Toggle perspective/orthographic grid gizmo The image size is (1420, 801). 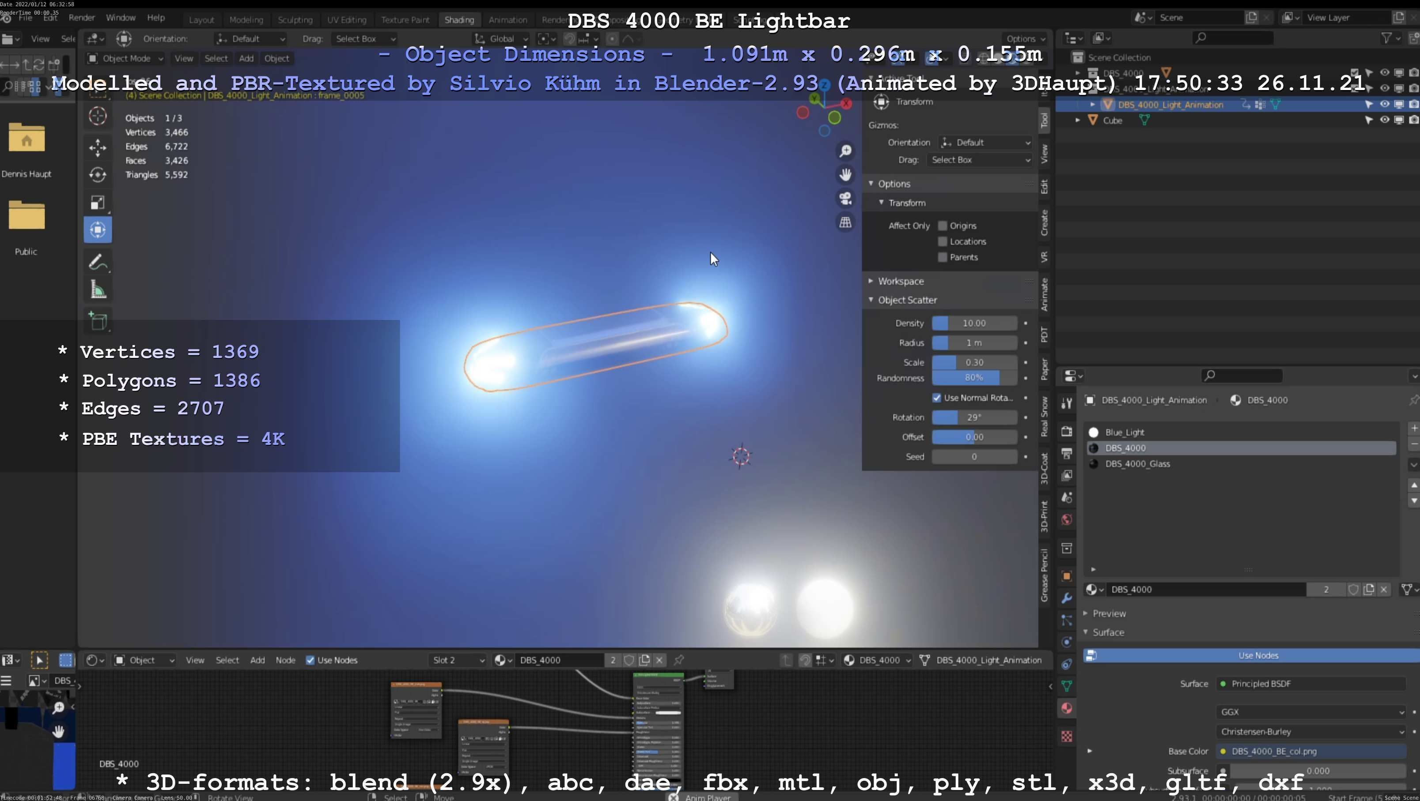click(845, 222)
